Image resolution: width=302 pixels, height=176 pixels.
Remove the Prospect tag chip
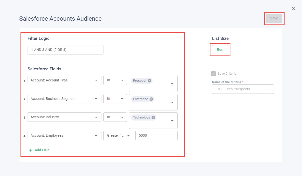(x=149, y=81)
